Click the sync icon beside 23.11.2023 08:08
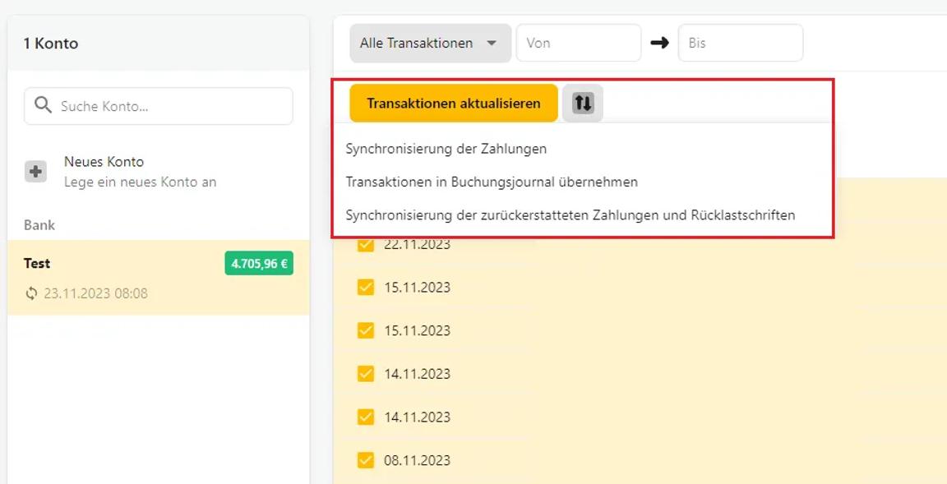This screenshot has width=947, height=484. 31,294
